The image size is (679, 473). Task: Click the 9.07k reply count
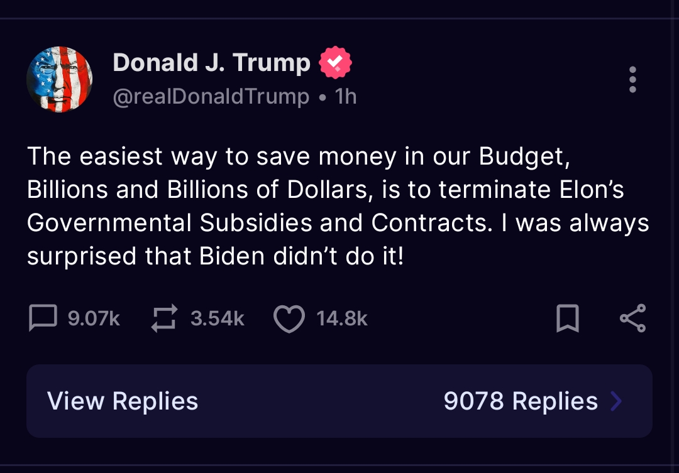click(x=94, y=318)
